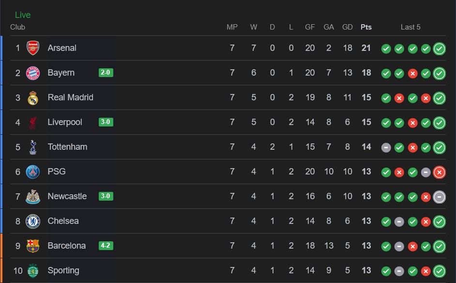456x283 pixels.
Task: Click PSG's most recent loss icon
Action: click(x=439, y=172)
